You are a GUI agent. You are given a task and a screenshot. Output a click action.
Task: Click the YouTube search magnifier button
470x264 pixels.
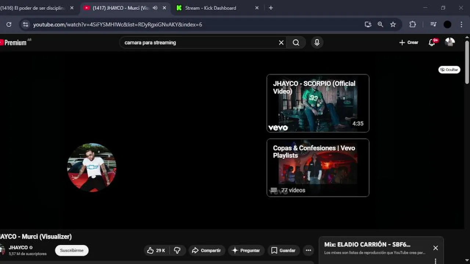tap(296, 43)
